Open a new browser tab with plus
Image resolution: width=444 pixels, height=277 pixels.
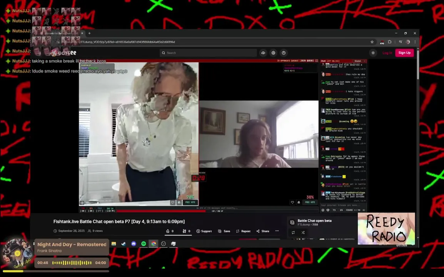click(x=89, y=33)
